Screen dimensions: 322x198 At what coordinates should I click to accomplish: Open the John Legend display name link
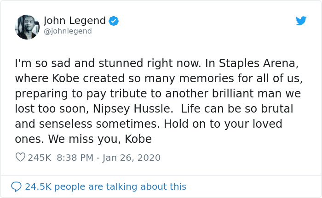(x=75, y=21)
